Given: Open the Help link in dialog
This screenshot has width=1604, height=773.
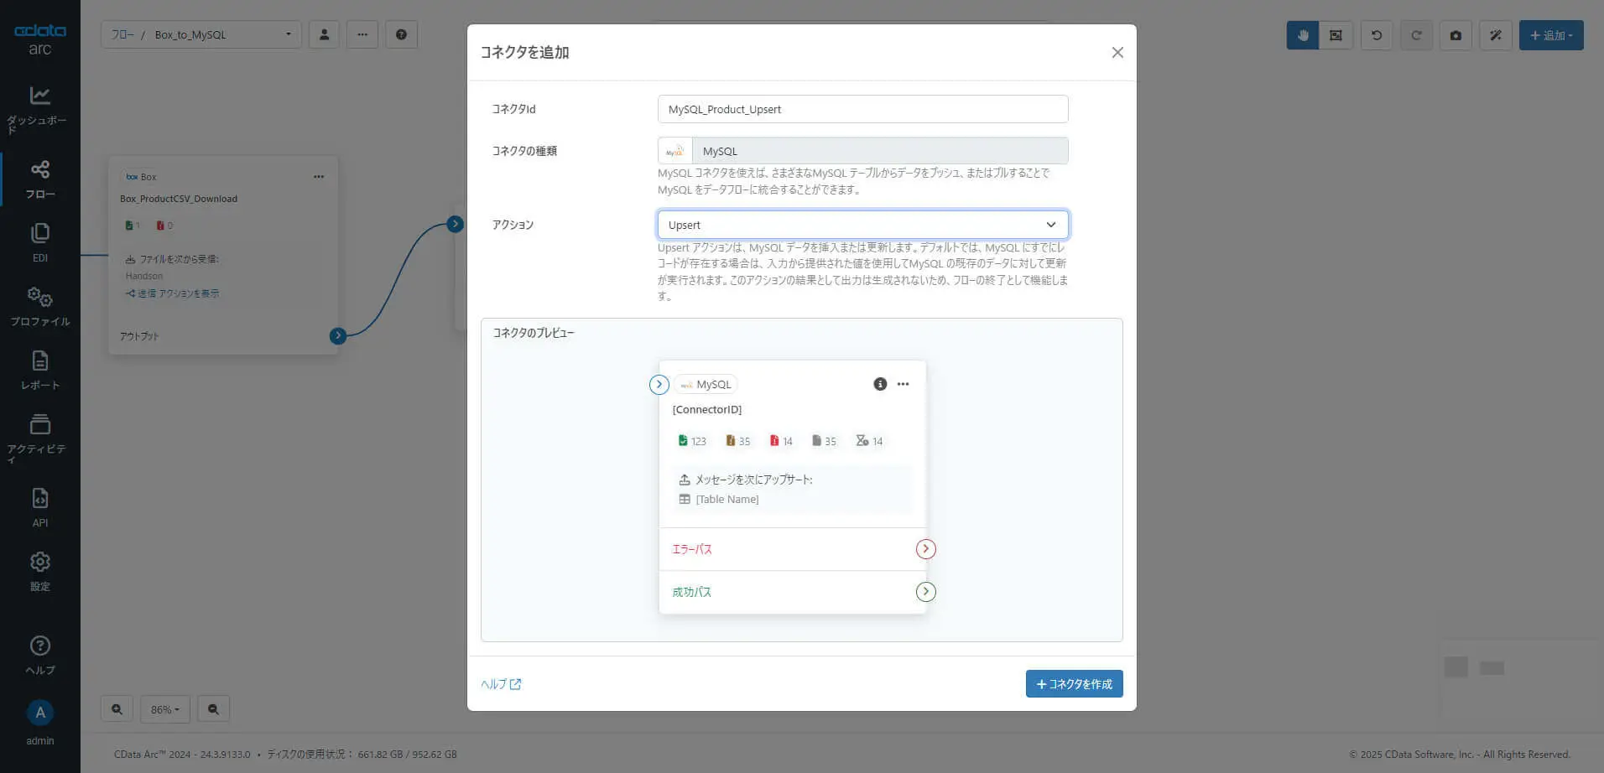Looking at the screenshot, I should [501, 684].
